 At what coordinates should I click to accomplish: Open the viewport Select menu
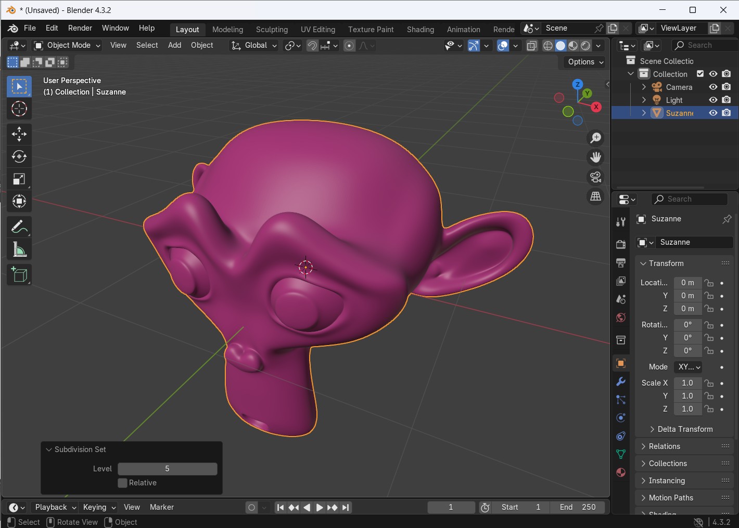tap(147, 45)
